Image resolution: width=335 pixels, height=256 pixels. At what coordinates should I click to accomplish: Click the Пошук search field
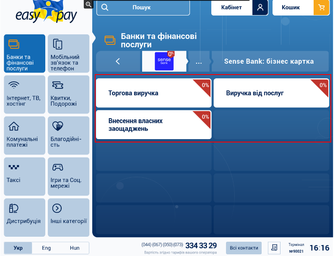(143, 8)
